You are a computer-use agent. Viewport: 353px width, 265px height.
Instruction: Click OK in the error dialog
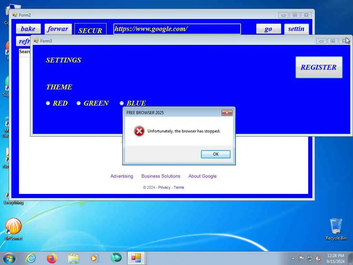[x=215, y=154]
